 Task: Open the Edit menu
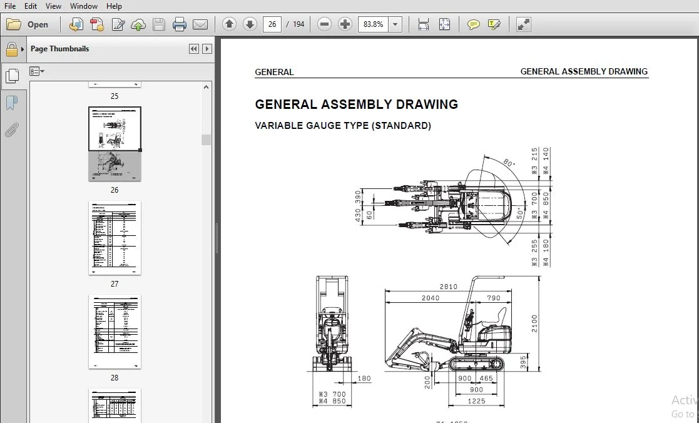coord(30,6)
